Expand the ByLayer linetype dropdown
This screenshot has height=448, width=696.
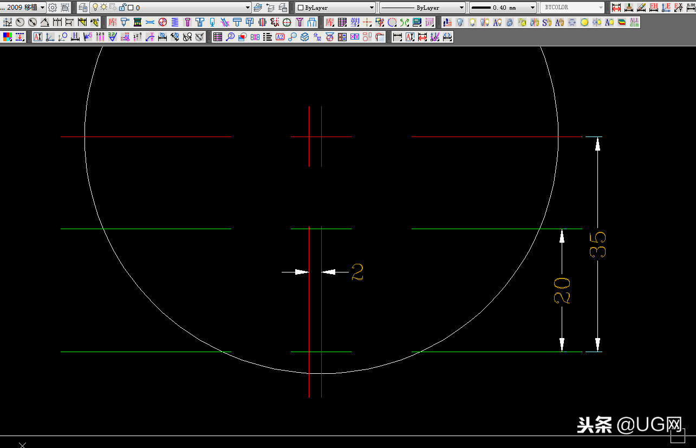461,8
